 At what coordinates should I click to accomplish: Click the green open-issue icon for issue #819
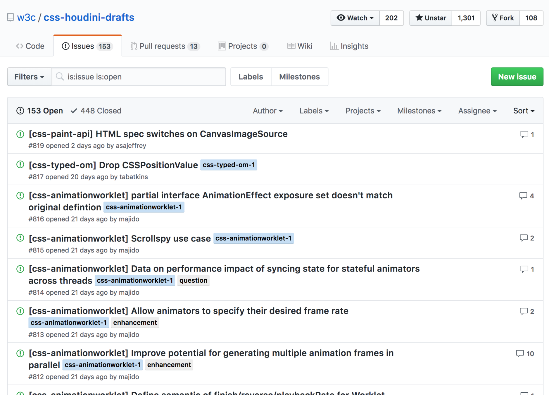click(x=20, y=134)
